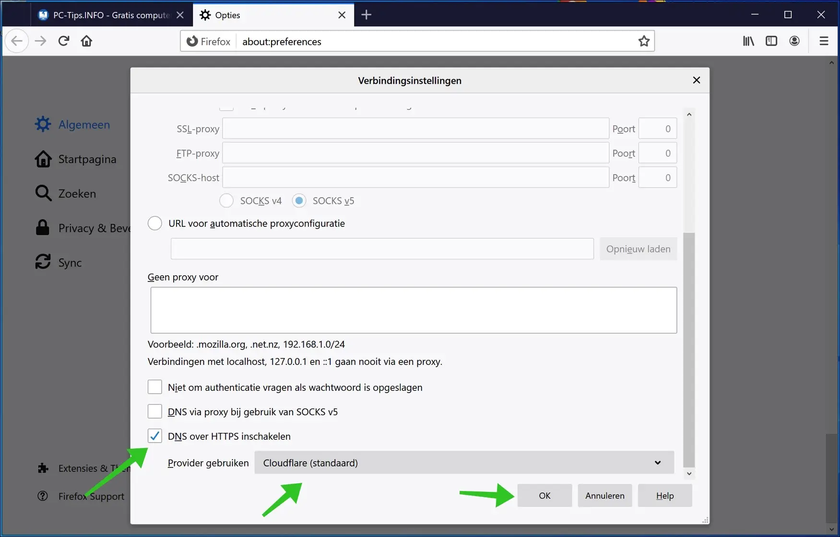Screen dimensions: 840x537
Task: Click the FTP-proxy Poort field
Action: point(658,153)
